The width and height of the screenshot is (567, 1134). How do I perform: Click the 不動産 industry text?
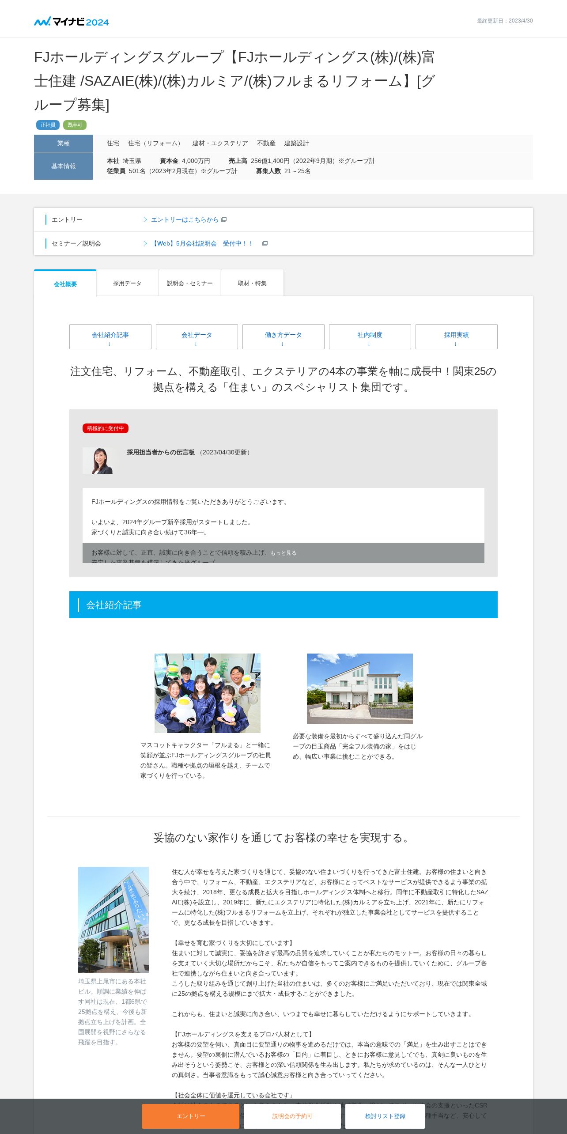pyautogui.click(x=266, y=143)
